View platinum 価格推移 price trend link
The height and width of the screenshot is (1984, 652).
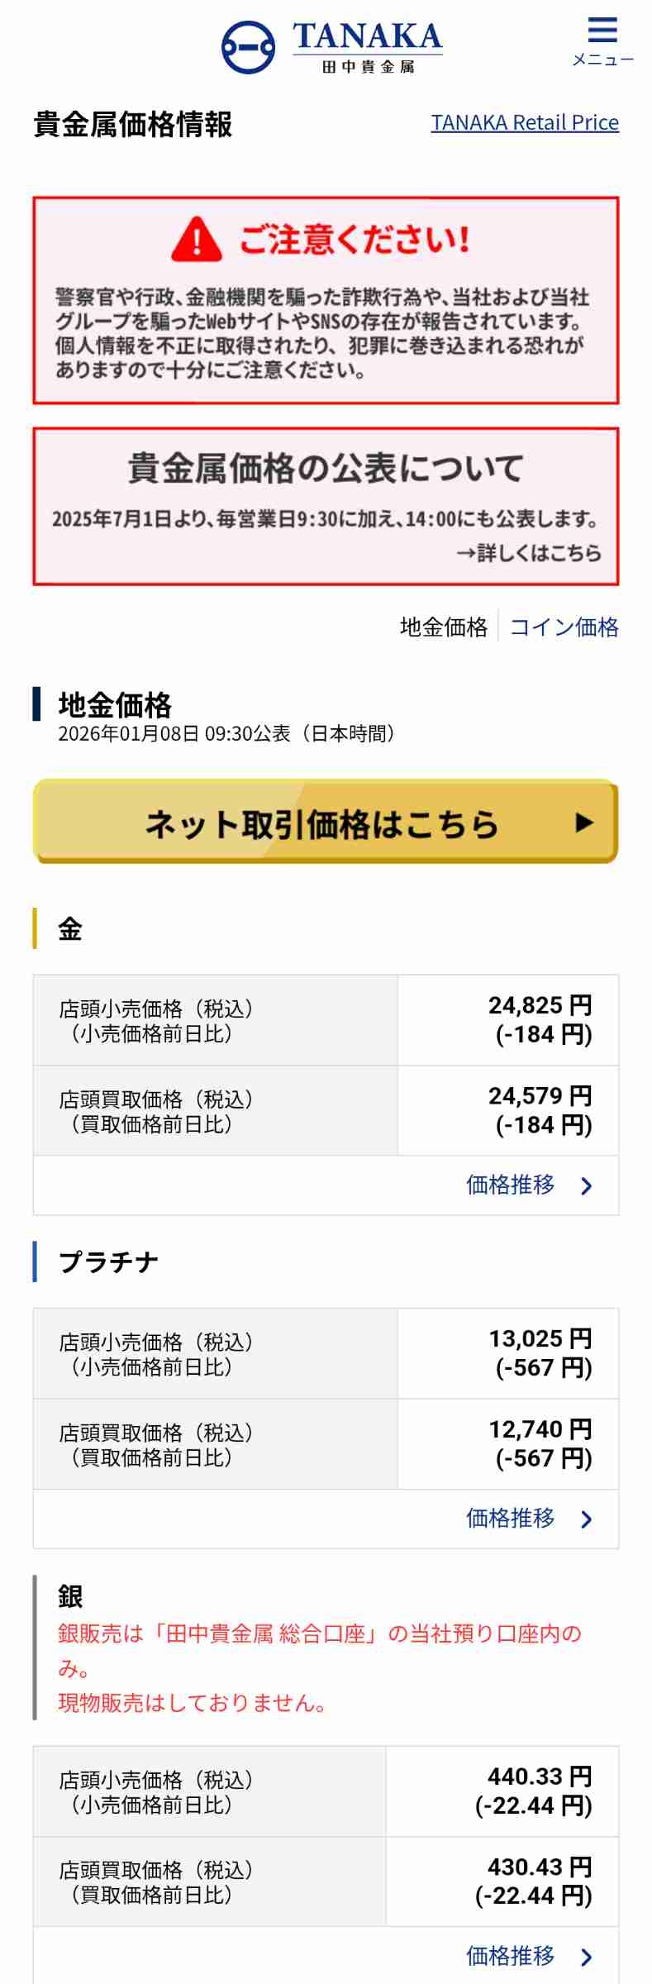[x=510, y=1519]
